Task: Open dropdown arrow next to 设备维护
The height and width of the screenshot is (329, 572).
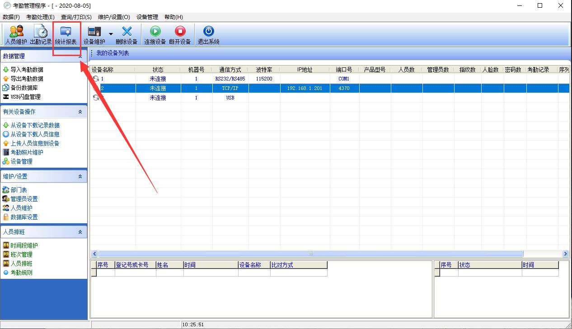Action: pos(111,34)
